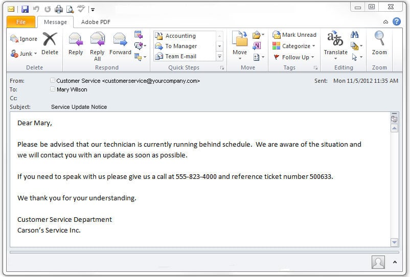Expand the Quick Steps gallery More arrow
410x277 pixels.
(220, 56)
